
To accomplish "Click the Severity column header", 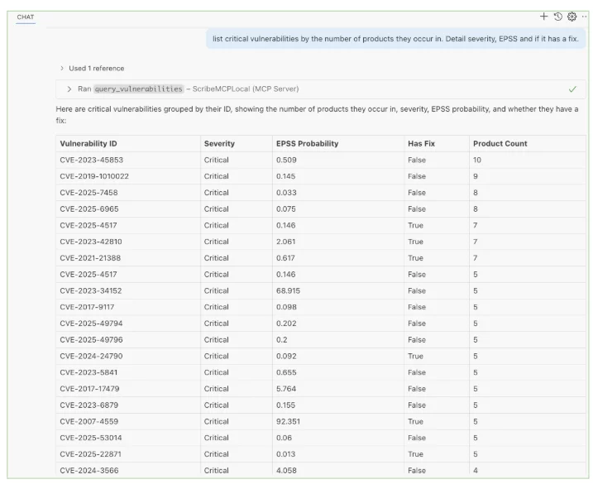I will coord(219,143).
